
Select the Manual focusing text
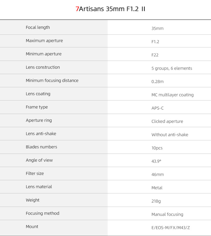click(x=167, y=214)
